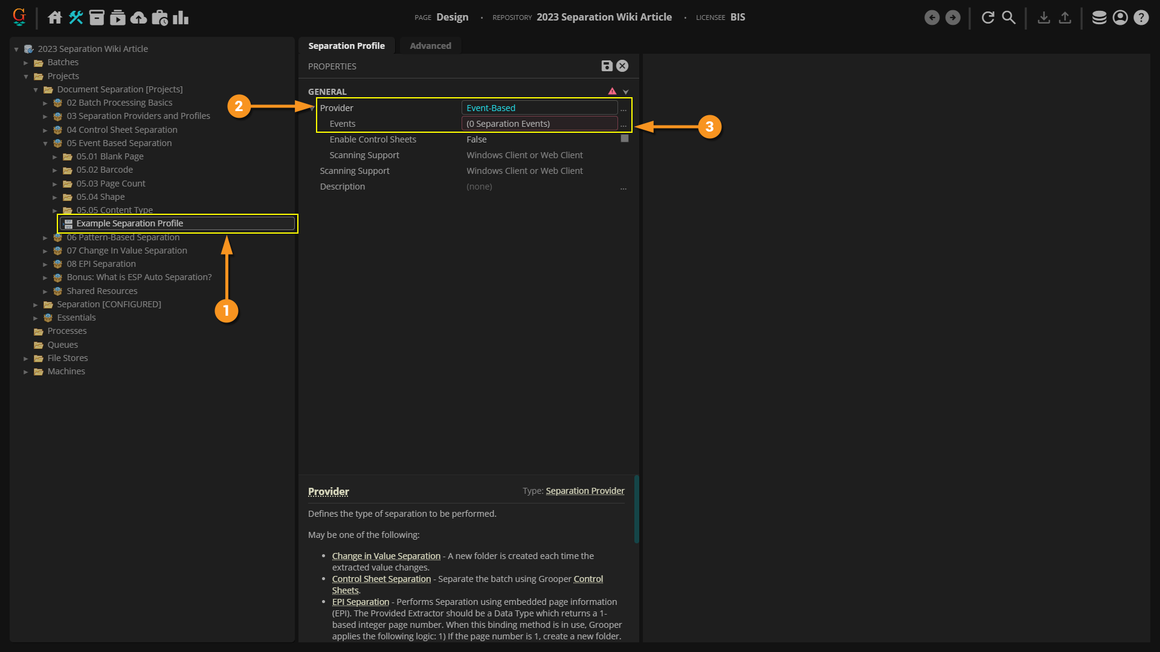
Task: Open the Control Sheet Separation link
Action: pos(381,579)
